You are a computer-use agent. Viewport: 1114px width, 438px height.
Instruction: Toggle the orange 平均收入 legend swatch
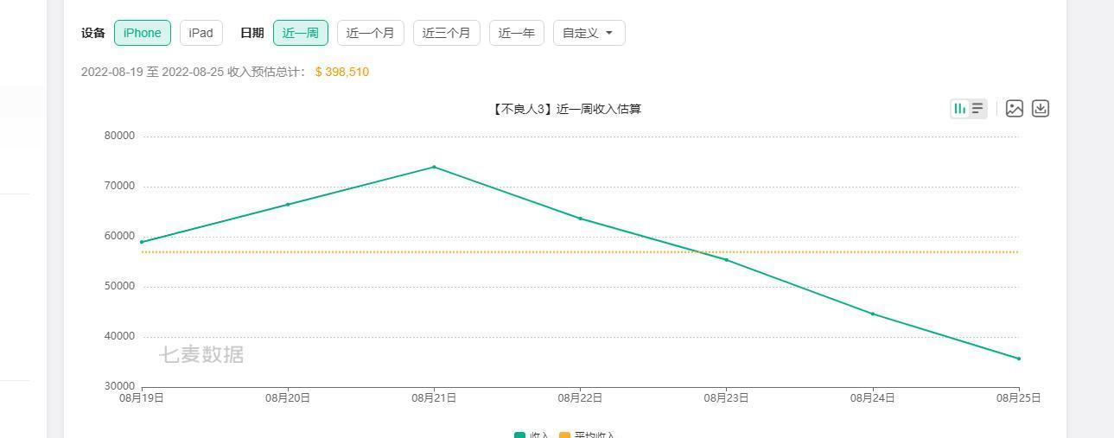tap(564, 435)
